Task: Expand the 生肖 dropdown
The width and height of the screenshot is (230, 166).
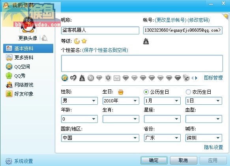Action: [x=121, y=119]
